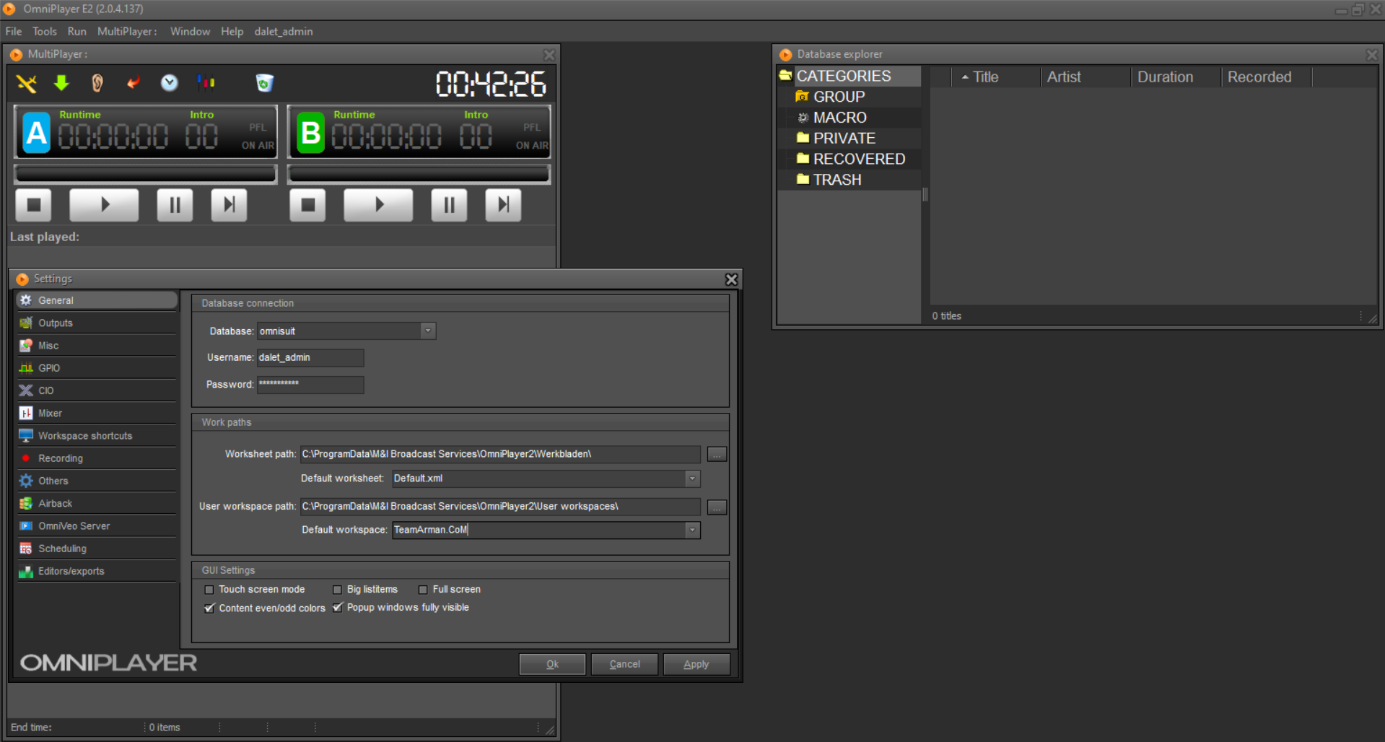Click the green down-arrow icon in MultiPlayer
This screenshot has width=1385, height=742.
[x=61, y=83]
